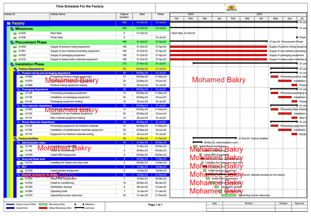This screenshot has height=216, width=311.
Task: Select the Raw materials department group row
Action: (x=93, y=106)
